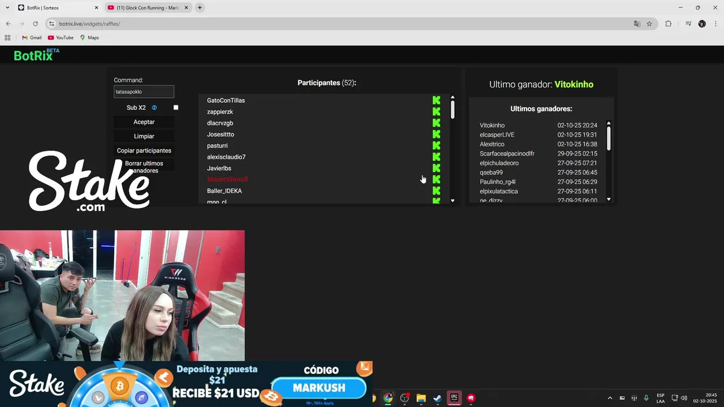The image size is (724, 407).
Task: Open the Chrome three-dot menu
Action: tap(716, 24)
